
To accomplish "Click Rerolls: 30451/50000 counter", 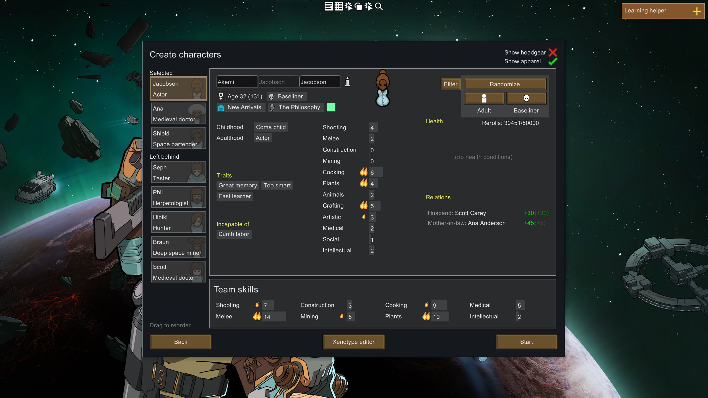I will [x=510, y=123].
